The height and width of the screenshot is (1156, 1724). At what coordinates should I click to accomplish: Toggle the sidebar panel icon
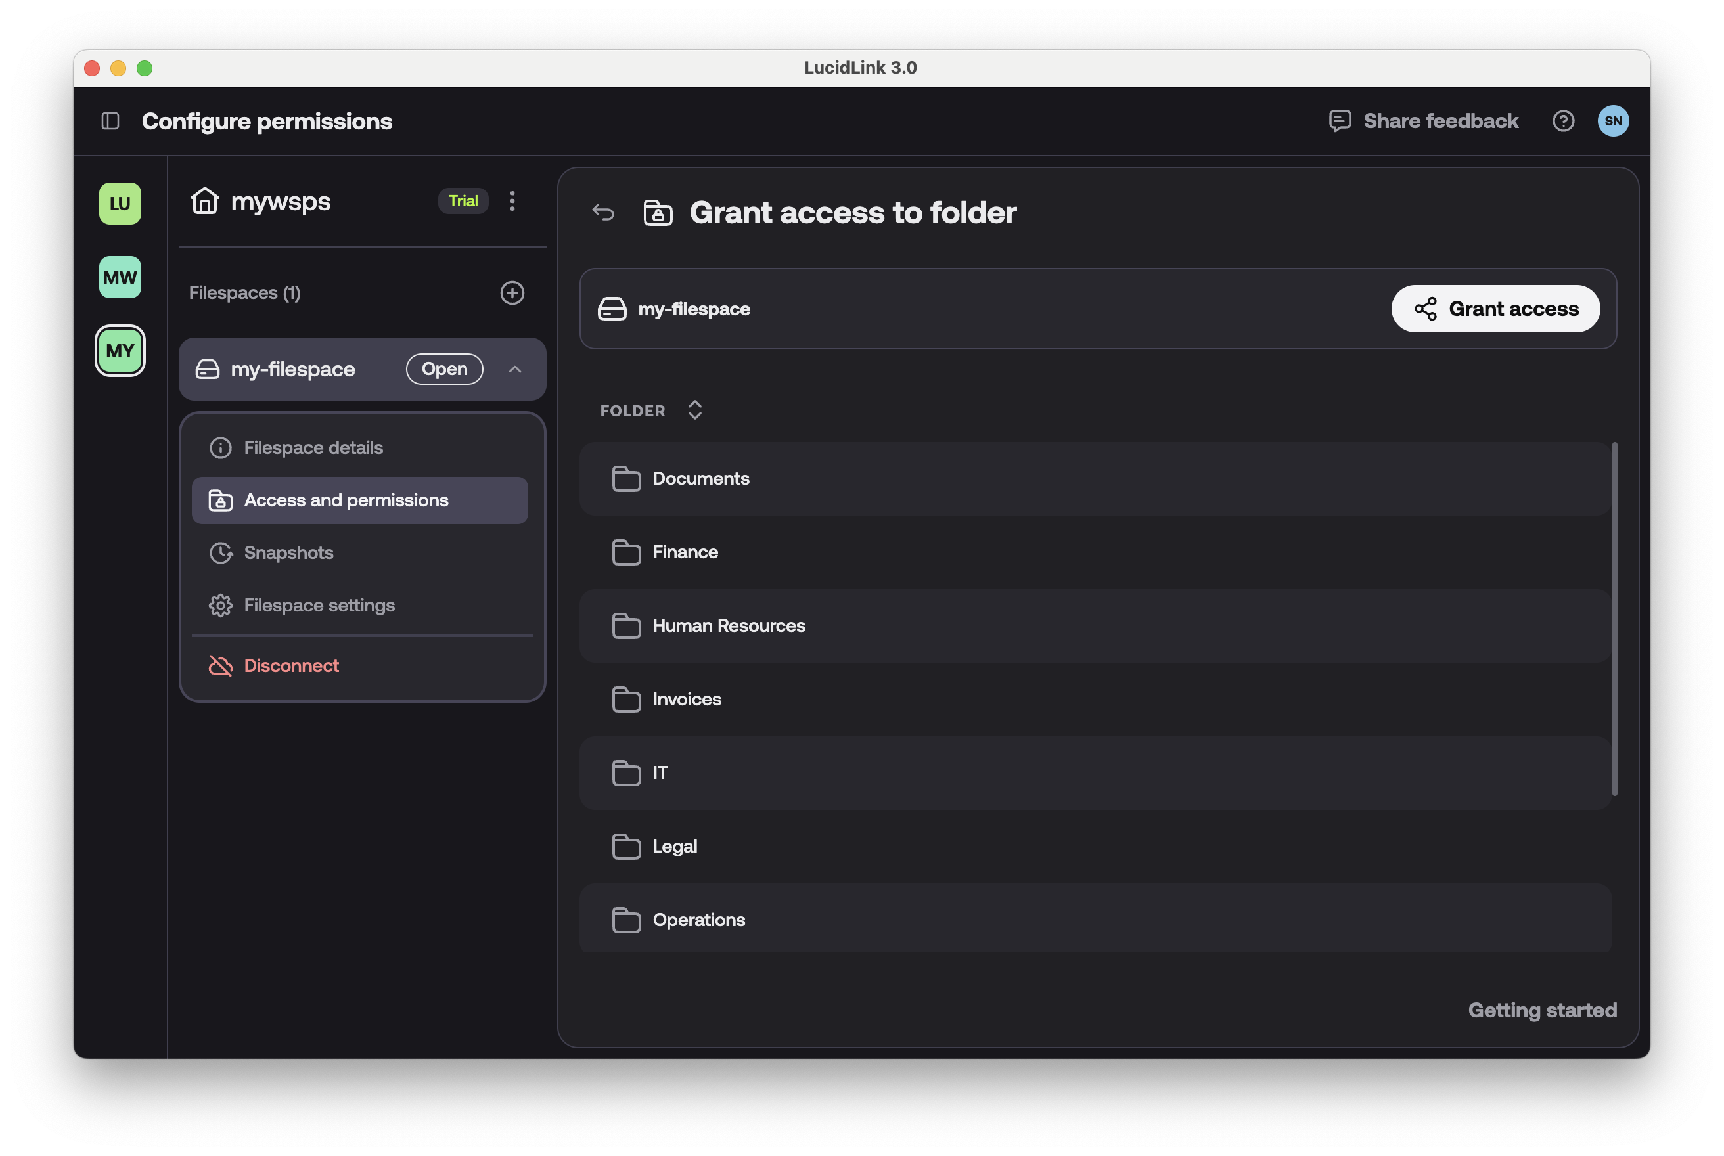(x=110, y=121)
